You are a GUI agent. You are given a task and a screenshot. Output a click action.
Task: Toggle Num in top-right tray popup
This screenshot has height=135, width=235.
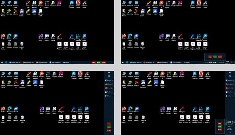pyautogui.click(x=215, y=57)
